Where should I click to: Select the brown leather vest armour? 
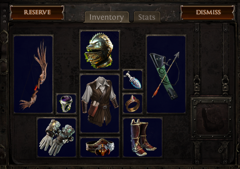point(100,104)
